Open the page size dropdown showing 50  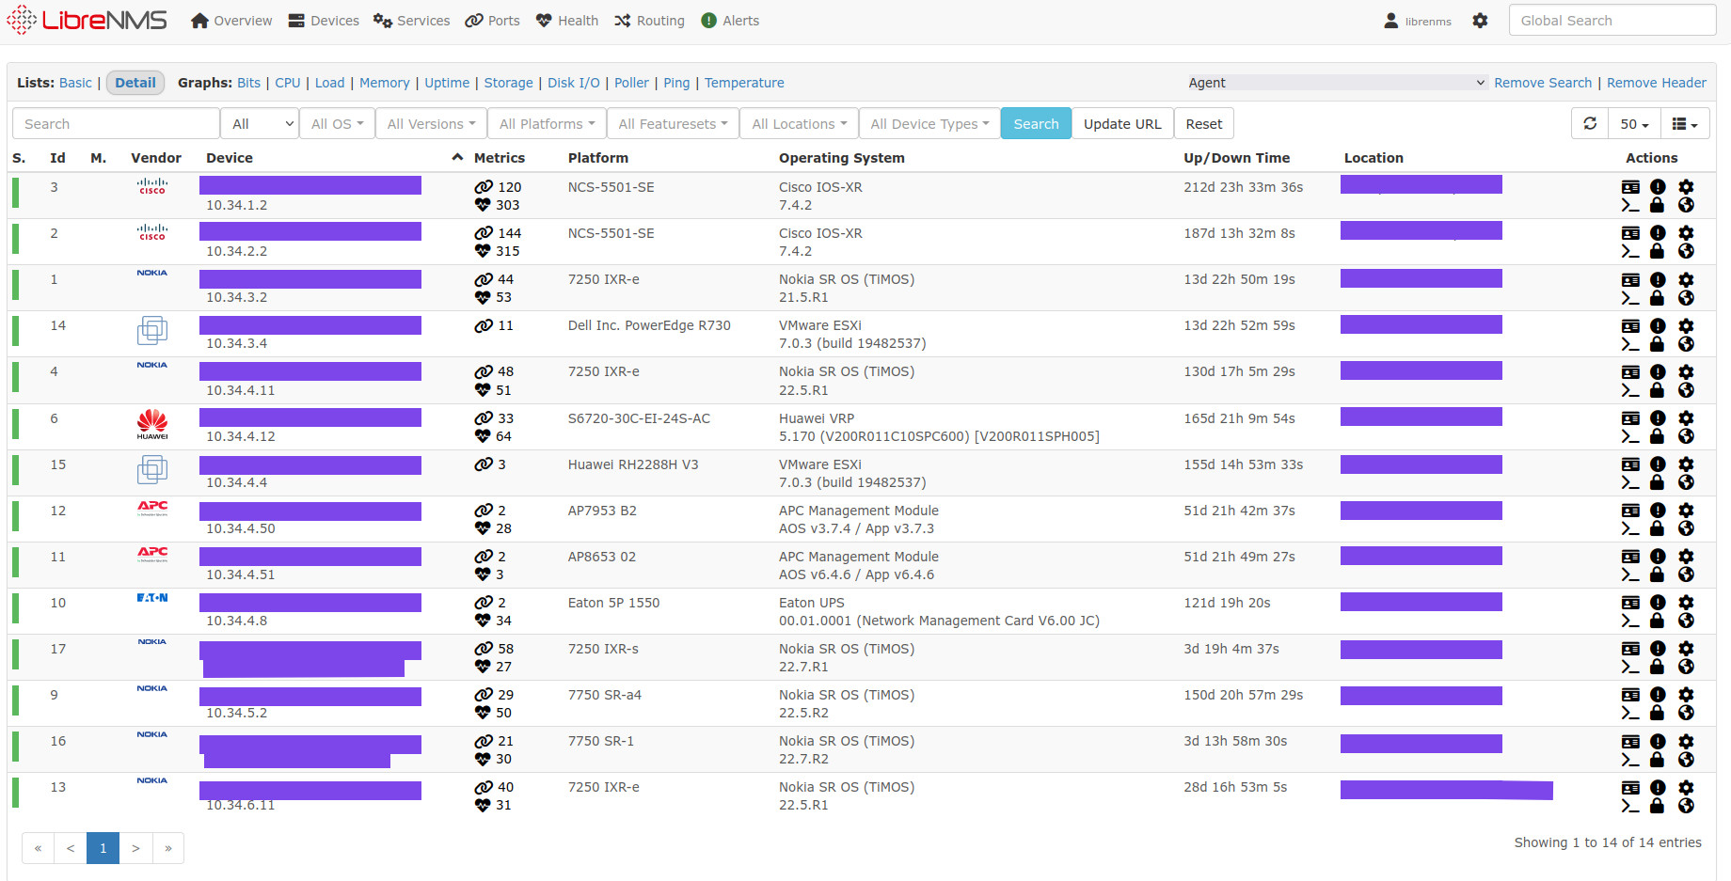[1634, 123]
